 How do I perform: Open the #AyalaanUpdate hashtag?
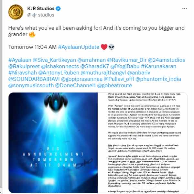coord(79,47)
